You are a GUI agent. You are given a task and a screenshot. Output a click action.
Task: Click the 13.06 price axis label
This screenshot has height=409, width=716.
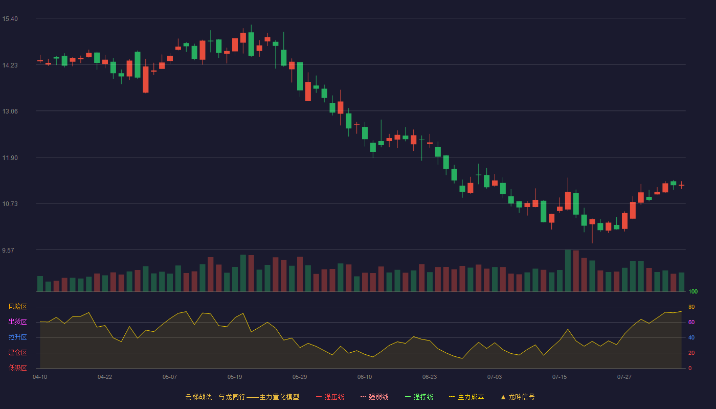tap(10, 111)
